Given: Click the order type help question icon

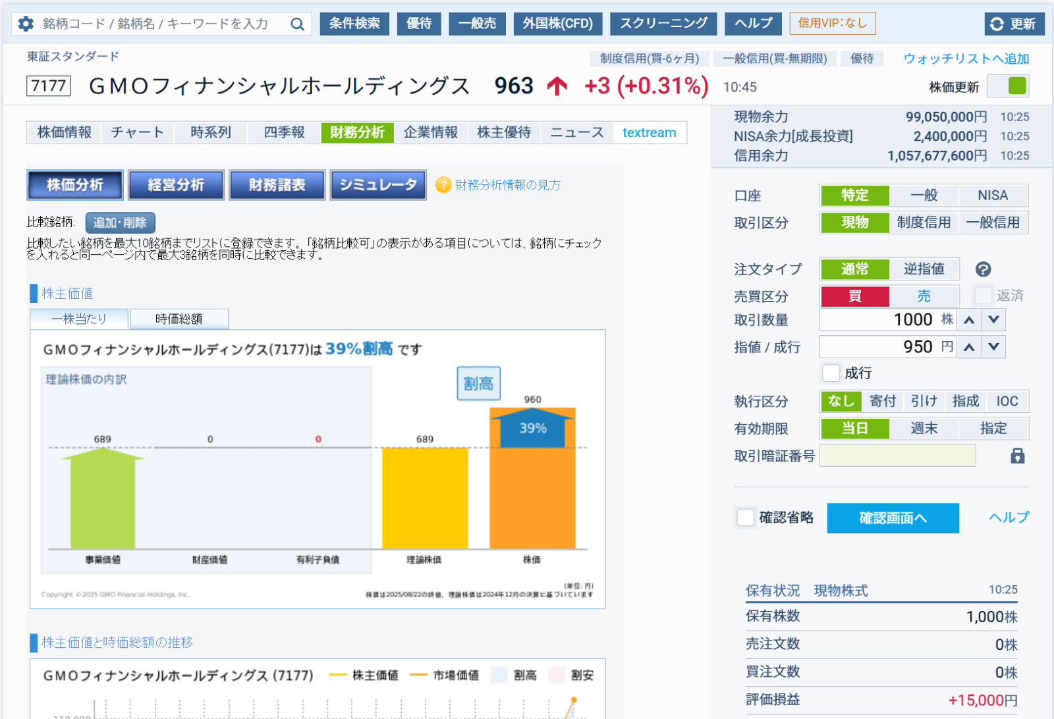Looking at the screenshot, I should [x=983, y=269].
